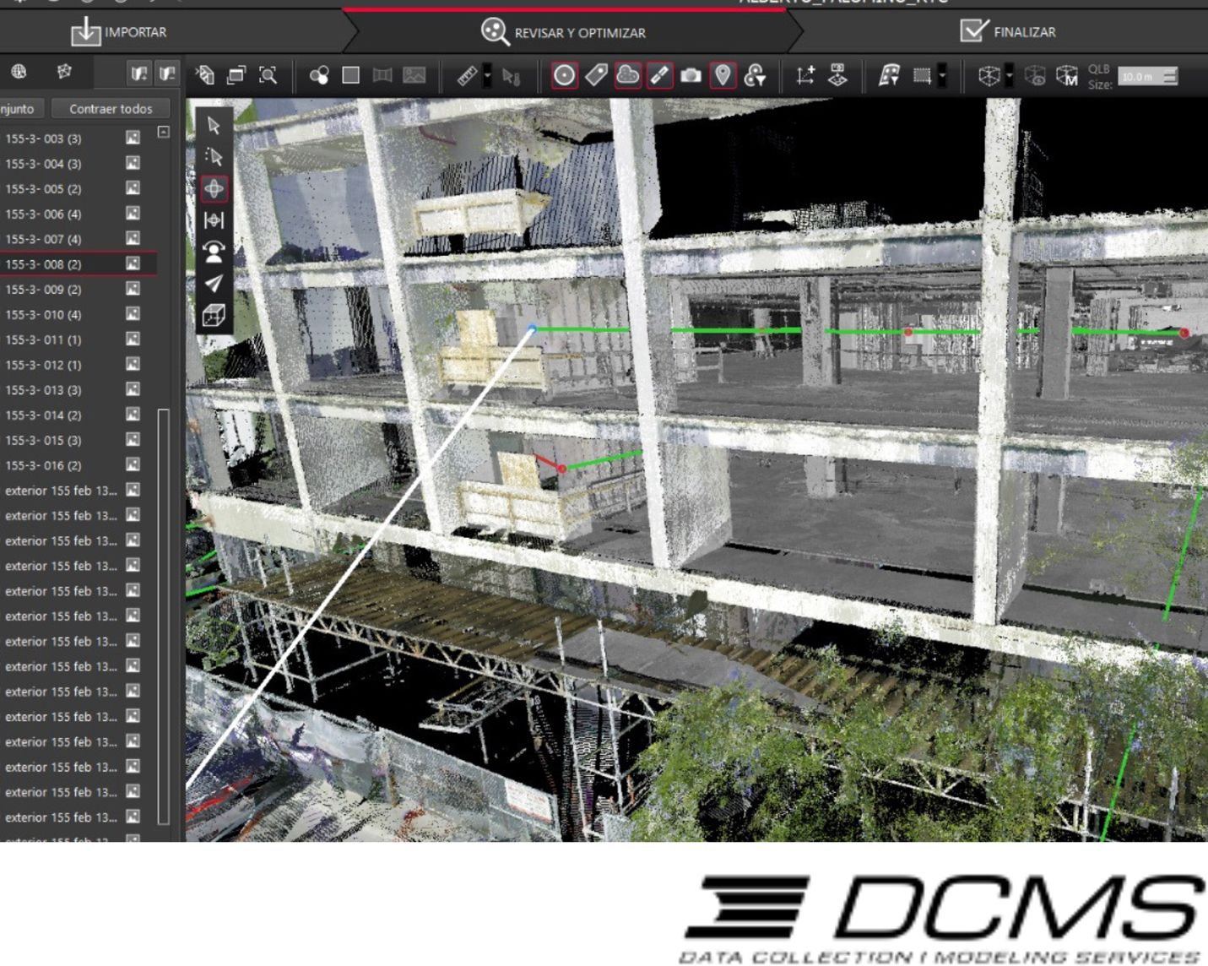The width and height of the screenshot is (1208, 966).
Task: Open dropdown next to the 3D cube view
Action: pos(1009,77)
